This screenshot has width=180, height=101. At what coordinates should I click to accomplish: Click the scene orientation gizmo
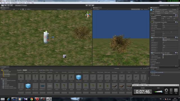(88, 15)
